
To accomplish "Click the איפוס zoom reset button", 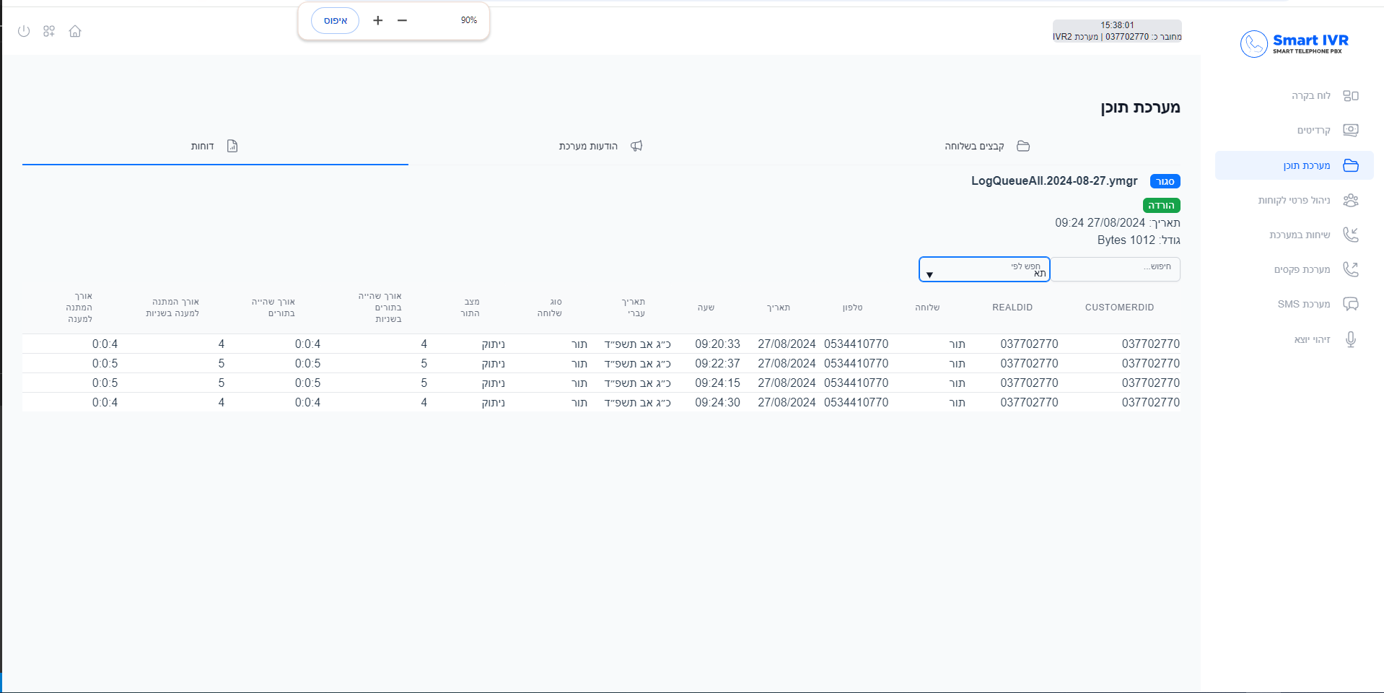I will tap(335, 20).
